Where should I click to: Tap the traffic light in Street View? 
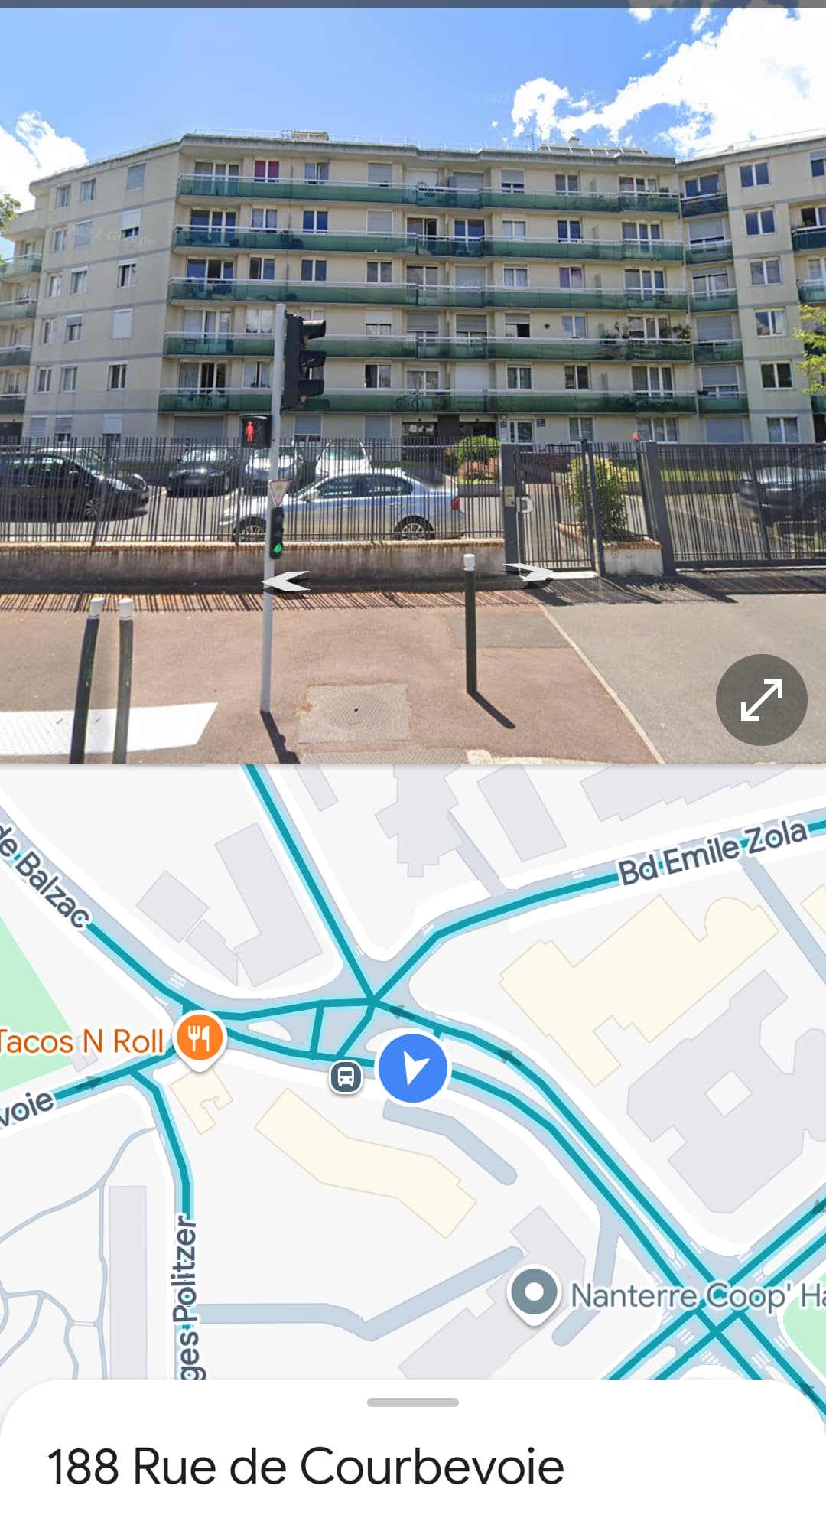305,360
